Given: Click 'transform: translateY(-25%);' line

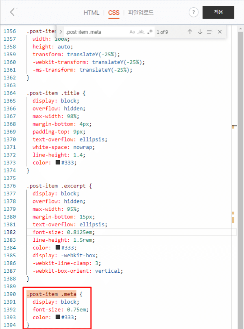Looking at the screenshot, I should [x=76, y=54].
